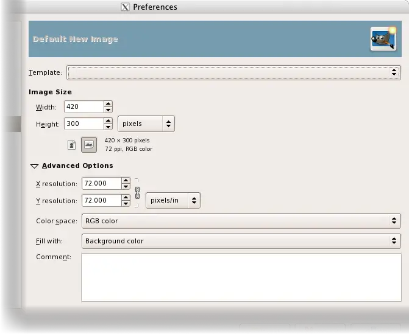Image resolution: width=409 pixels, height=334 pixels.
Task: Open the Color space dropdown
Action: (x=241, y=221)
